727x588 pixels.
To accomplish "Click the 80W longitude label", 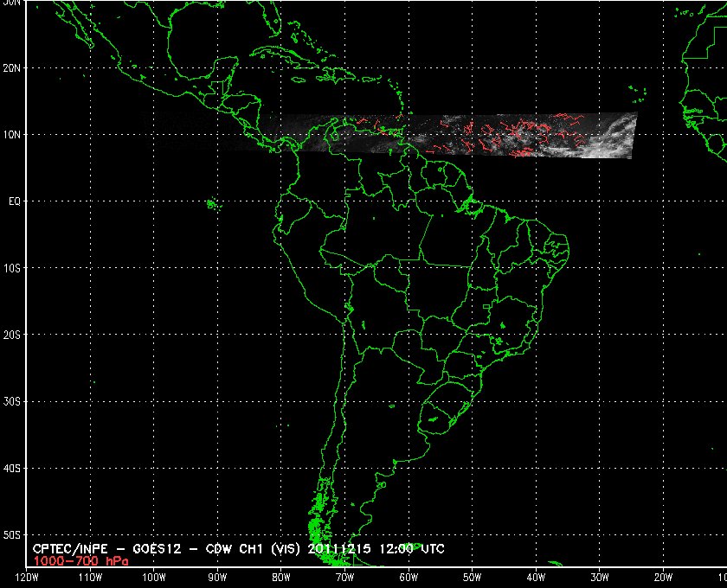I will pyautogui.click(x=281, y=578).
